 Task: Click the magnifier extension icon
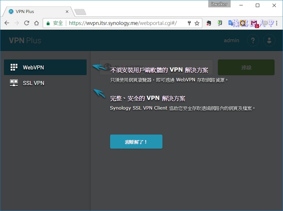pos(243,23)
